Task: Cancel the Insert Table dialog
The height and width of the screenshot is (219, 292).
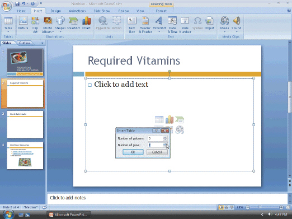Action: pos(157,152)
